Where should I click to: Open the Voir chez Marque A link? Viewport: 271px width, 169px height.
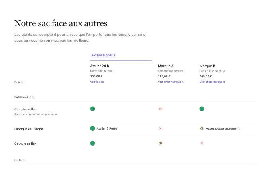pos(171,82)
